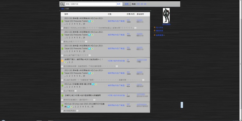Go to page 2 of the 4K2K thread
Viewport: 242px width, 121px height.
(72, 62)
